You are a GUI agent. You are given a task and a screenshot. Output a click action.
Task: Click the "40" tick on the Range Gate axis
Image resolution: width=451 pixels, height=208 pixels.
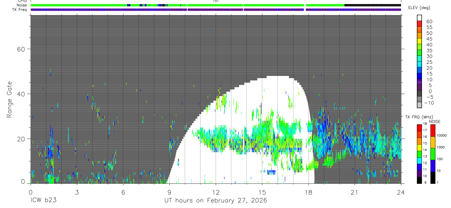pyautogui.click(x=21, y=94)
